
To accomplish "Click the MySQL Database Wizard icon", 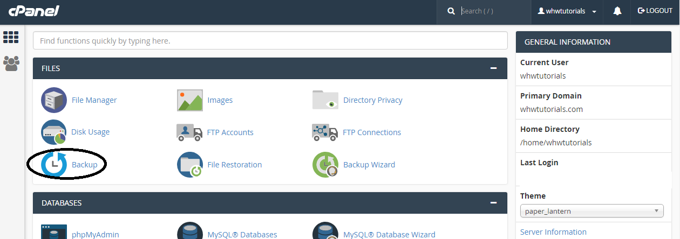I will point(325,231).
